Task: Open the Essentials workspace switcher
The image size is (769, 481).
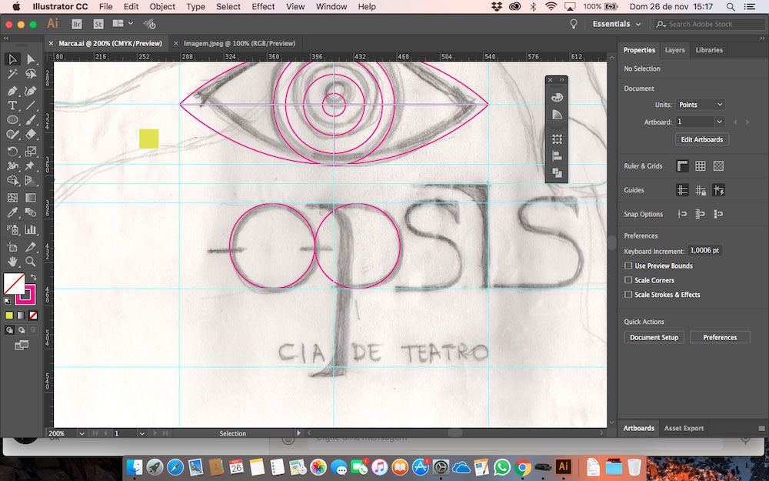Action: tap(616, 24)
